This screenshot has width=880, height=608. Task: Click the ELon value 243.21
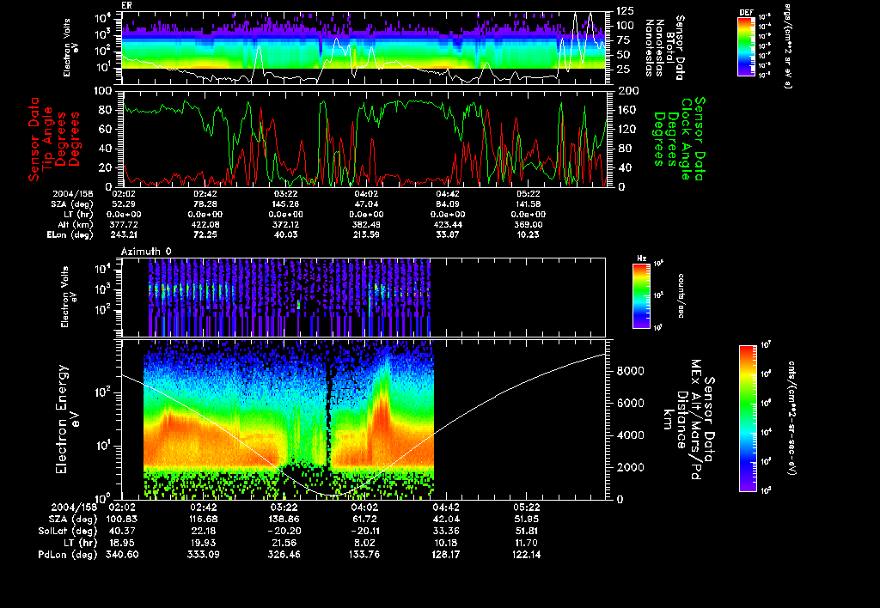pyautogui.click(x=124, y=235)
